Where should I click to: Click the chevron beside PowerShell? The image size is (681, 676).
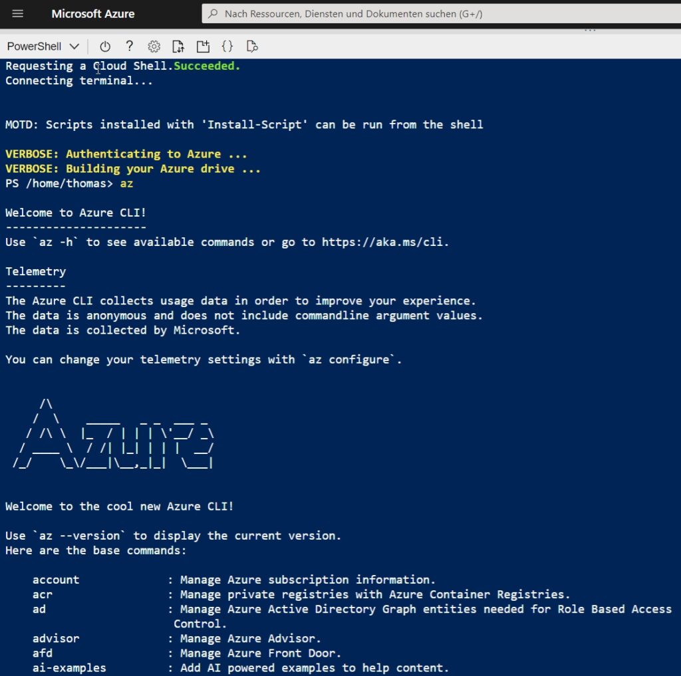pos(74,47)
